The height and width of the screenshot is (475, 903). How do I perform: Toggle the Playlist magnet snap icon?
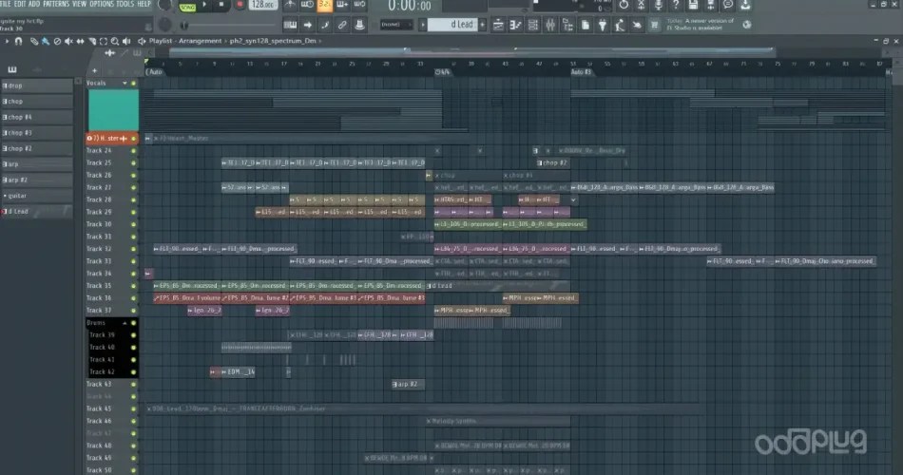(x=18, y=41)
